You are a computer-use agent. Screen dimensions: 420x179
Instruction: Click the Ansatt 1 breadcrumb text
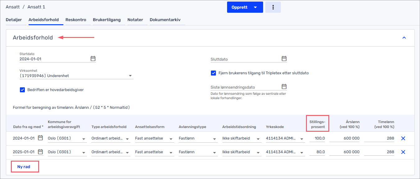[x=36, y=7]
